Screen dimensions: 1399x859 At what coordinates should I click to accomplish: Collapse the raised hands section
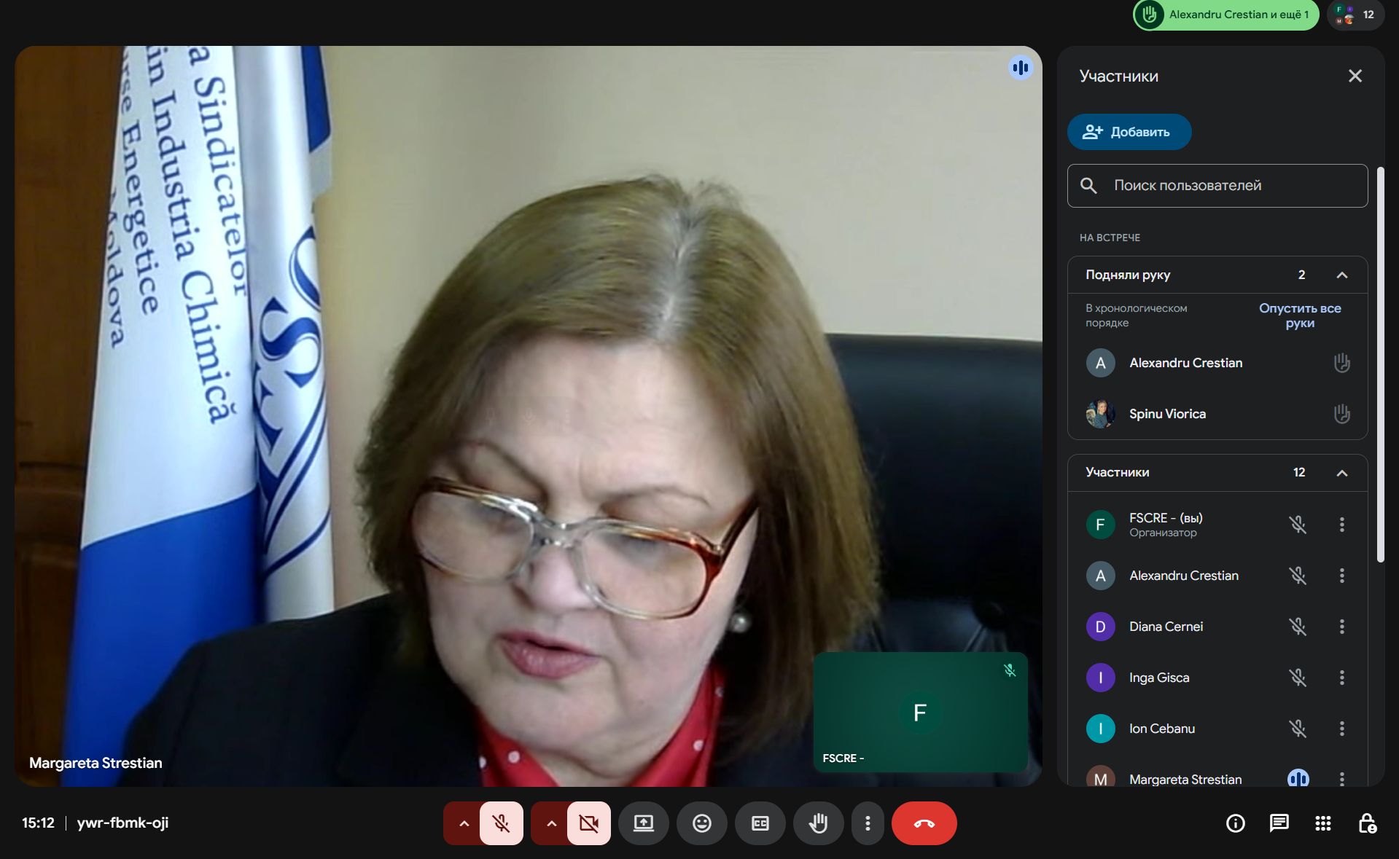(x=1341, y=275)
